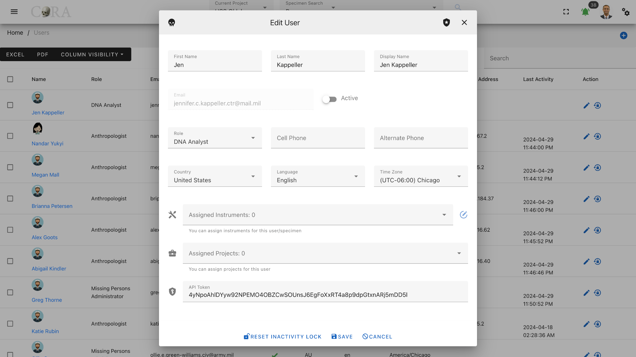Open the user profile avatar menu
The width and height of the screenshot is (636, 357).
point(606,12)
